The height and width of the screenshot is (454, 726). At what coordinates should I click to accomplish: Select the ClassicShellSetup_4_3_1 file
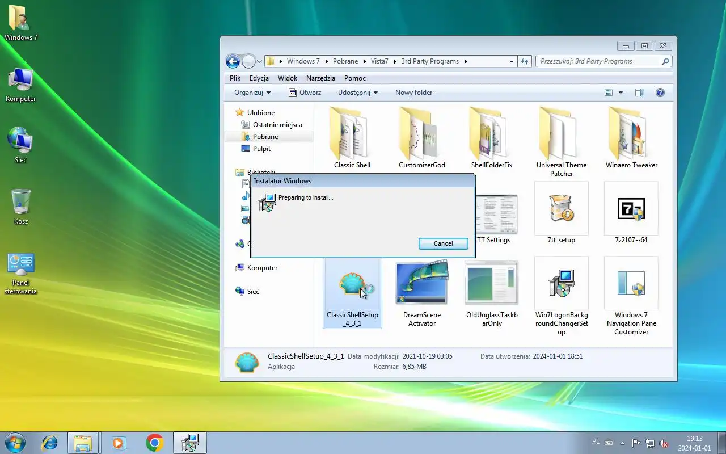point(352,292)
